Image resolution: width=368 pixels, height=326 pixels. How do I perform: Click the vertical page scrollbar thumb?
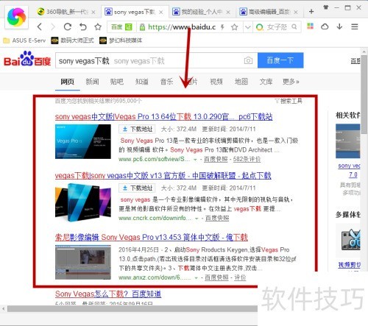coord(364,94)
